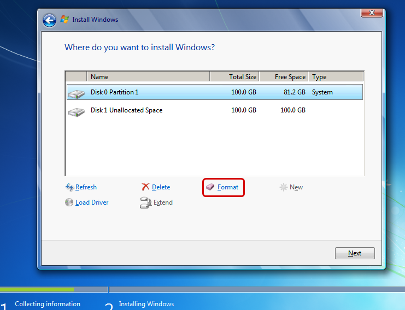Screen dimensions: 405x310
Task: Click the Installing Windows step label
Action: coord(146,304)
